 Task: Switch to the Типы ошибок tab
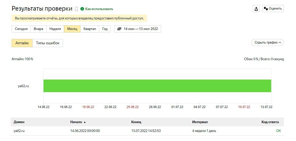(x=48, y=43)
